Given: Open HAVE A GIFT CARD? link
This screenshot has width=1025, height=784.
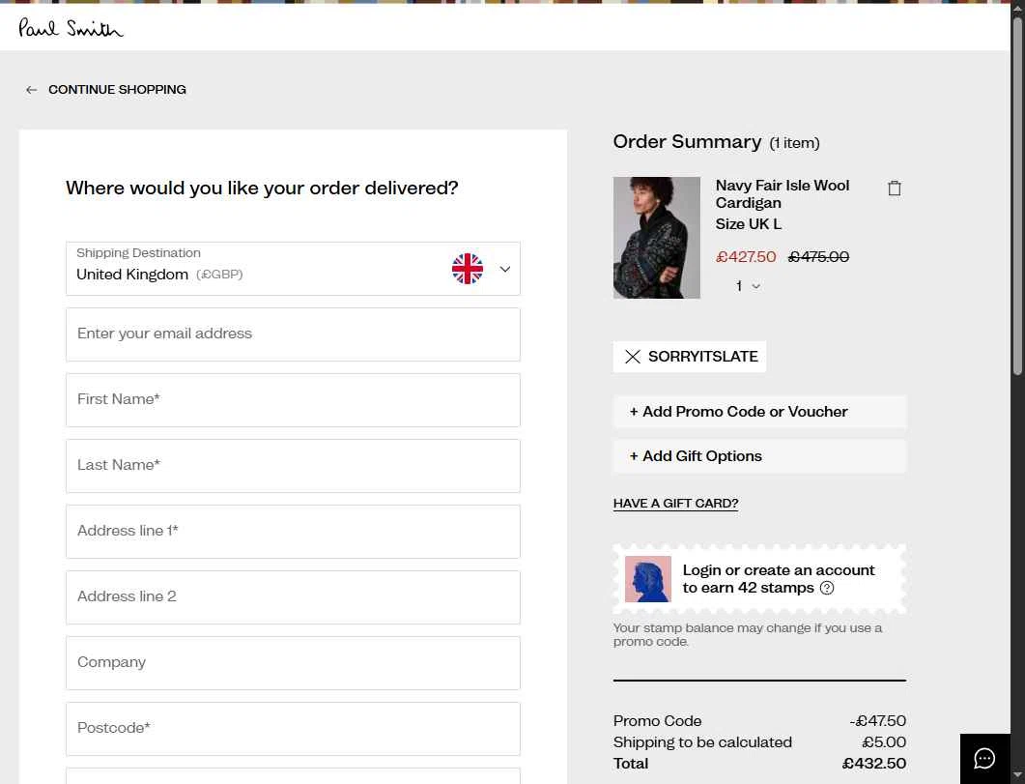Looking at the screenshot, I should [x=675, y=504].
